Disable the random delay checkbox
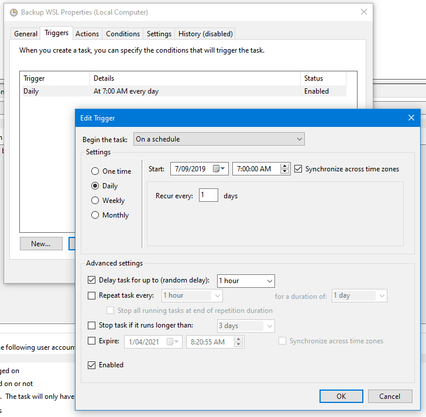The height and width of the screenshot is (417, 426). 91,281
